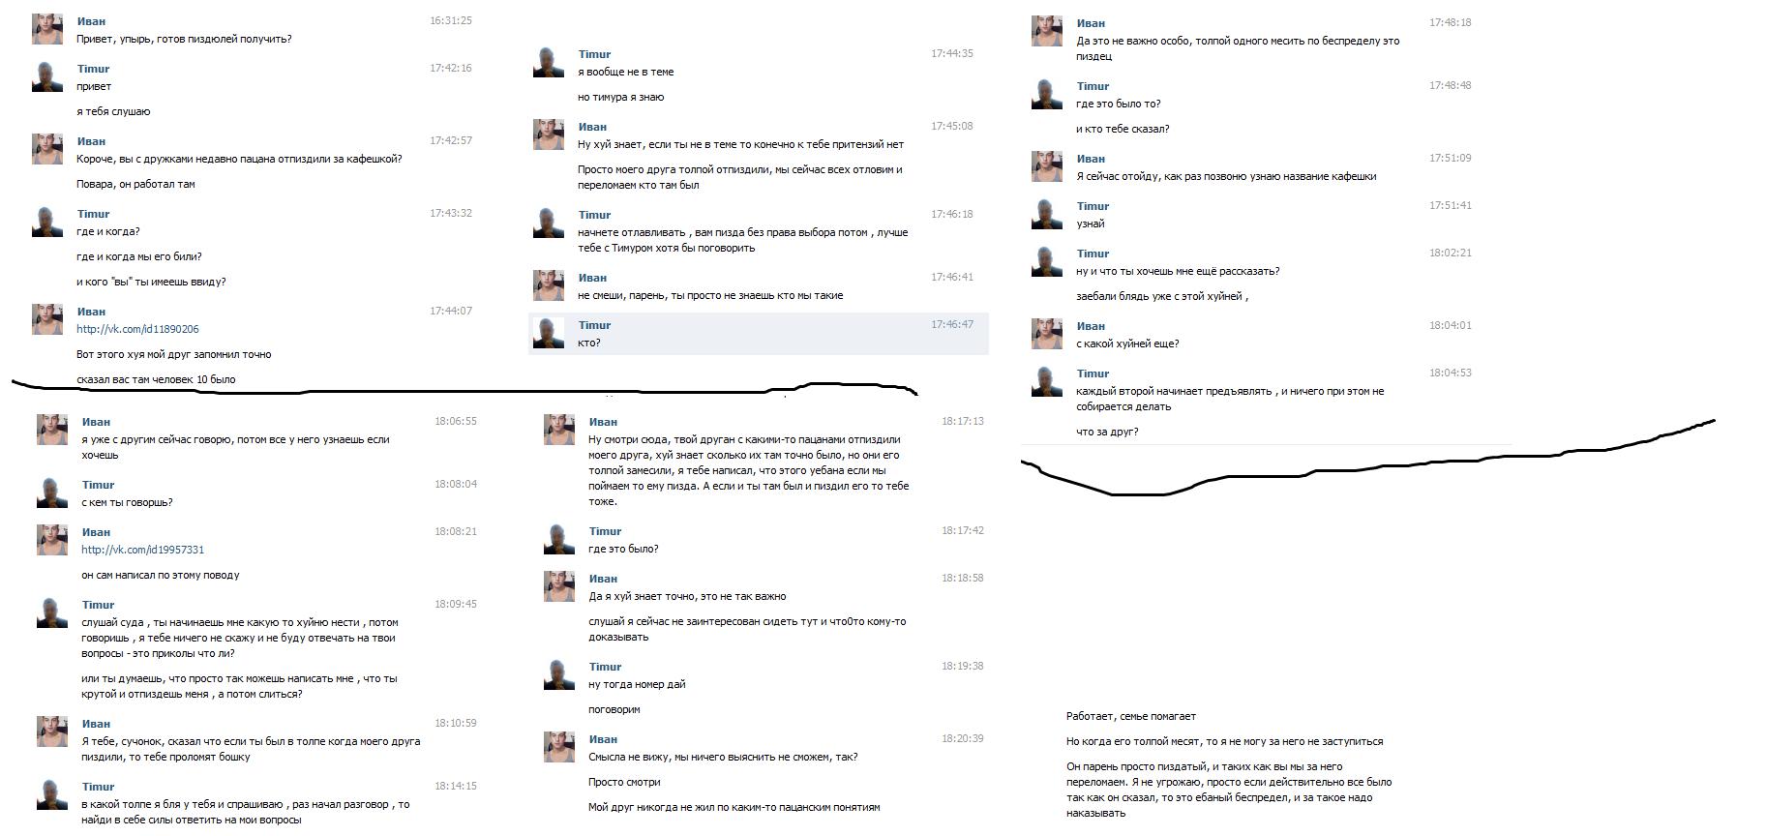This screenshot has width=1767, height=836.
Task: Open Иван's name on the 17:42:57 message
Action: point(91,141)
